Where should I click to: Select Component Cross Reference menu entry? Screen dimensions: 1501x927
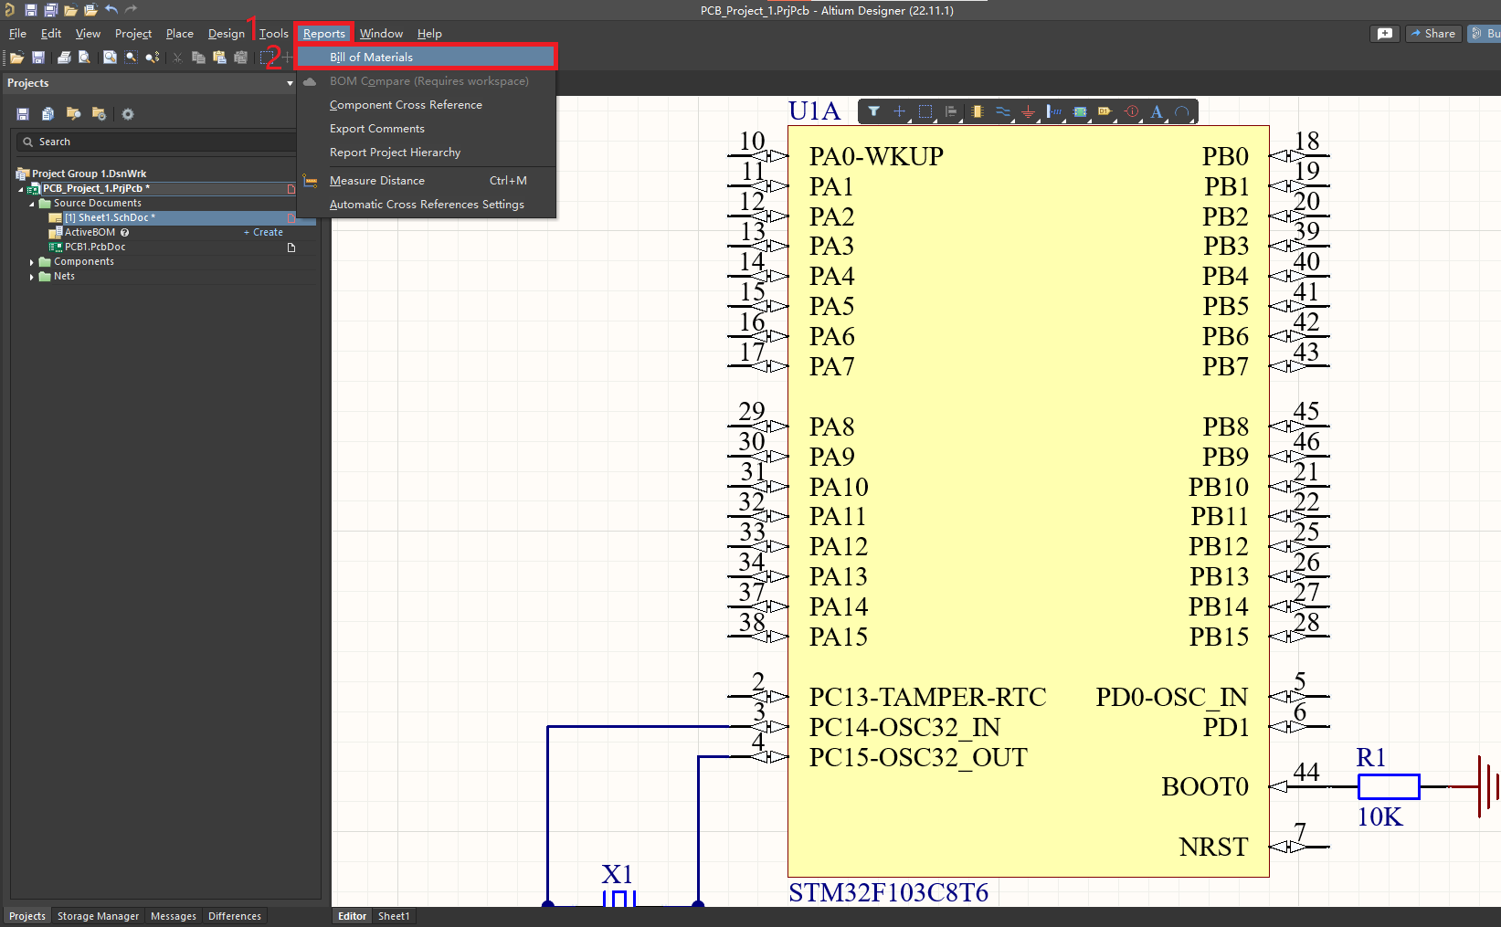coord(426,105)
